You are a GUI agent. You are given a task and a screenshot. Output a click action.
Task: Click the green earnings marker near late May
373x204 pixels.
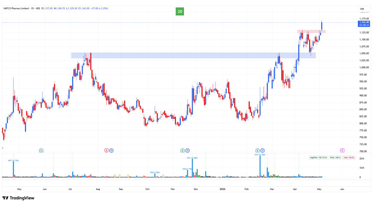41,150
